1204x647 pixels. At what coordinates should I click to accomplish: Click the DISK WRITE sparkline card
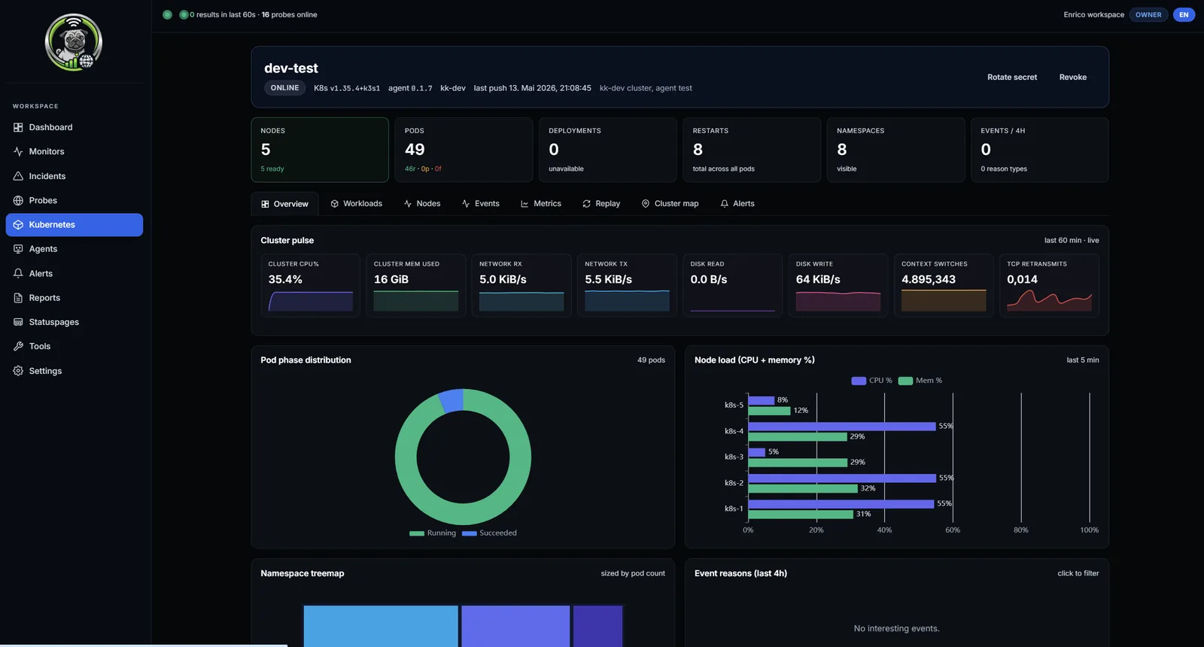click(x=838, y=285)
